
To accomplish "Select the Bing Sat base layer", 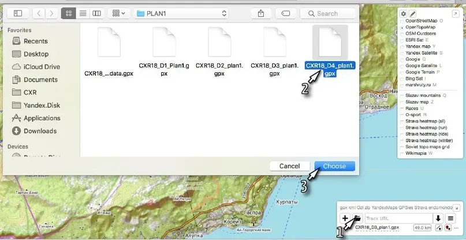I will (413, 78).
